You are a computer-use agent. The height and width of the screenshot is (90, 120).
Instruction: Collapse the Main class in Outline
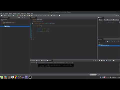click(x=98, y=44)
